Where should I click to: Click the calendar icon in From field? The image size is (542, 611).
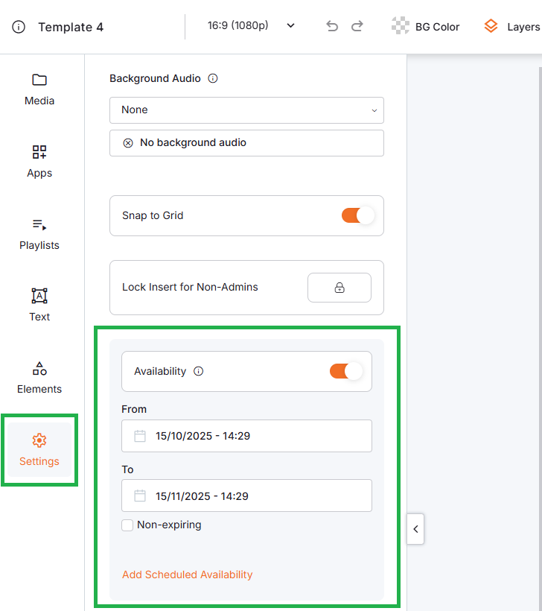[x=140, y=436]
